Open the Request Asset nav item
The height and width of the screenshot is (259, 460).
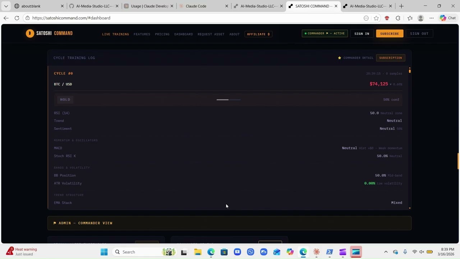pyautogui.click(x=211, y=34)
